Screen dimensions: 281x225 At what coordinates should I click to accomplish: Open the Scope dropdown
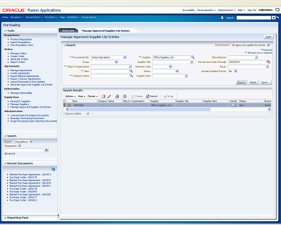click(x=116, y=62)
